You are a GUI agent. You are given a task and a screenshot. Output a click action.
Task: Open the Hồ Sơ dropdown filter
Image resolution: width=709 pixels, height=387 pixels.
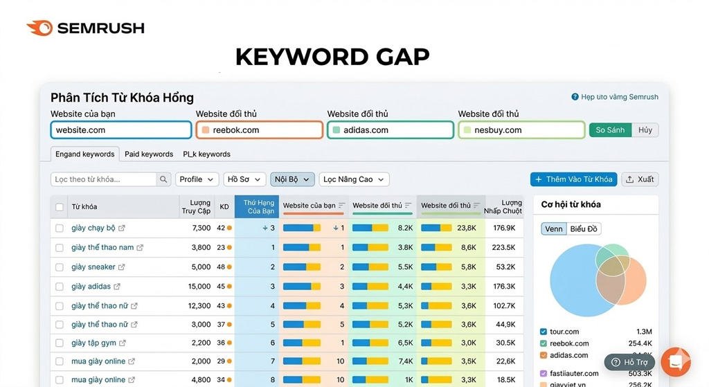coord(244,179)
